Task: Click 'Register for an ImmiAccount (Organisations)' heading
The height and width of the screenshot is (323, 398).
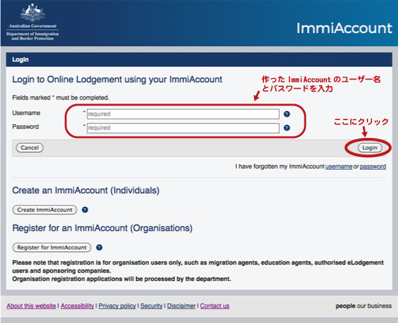Action: click(102, 228)
